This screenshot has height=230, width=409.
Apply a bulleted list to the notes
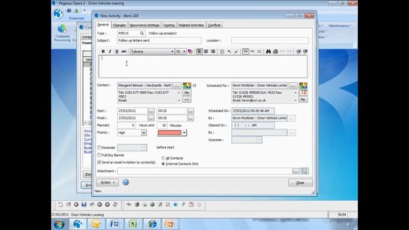point(222,51)
